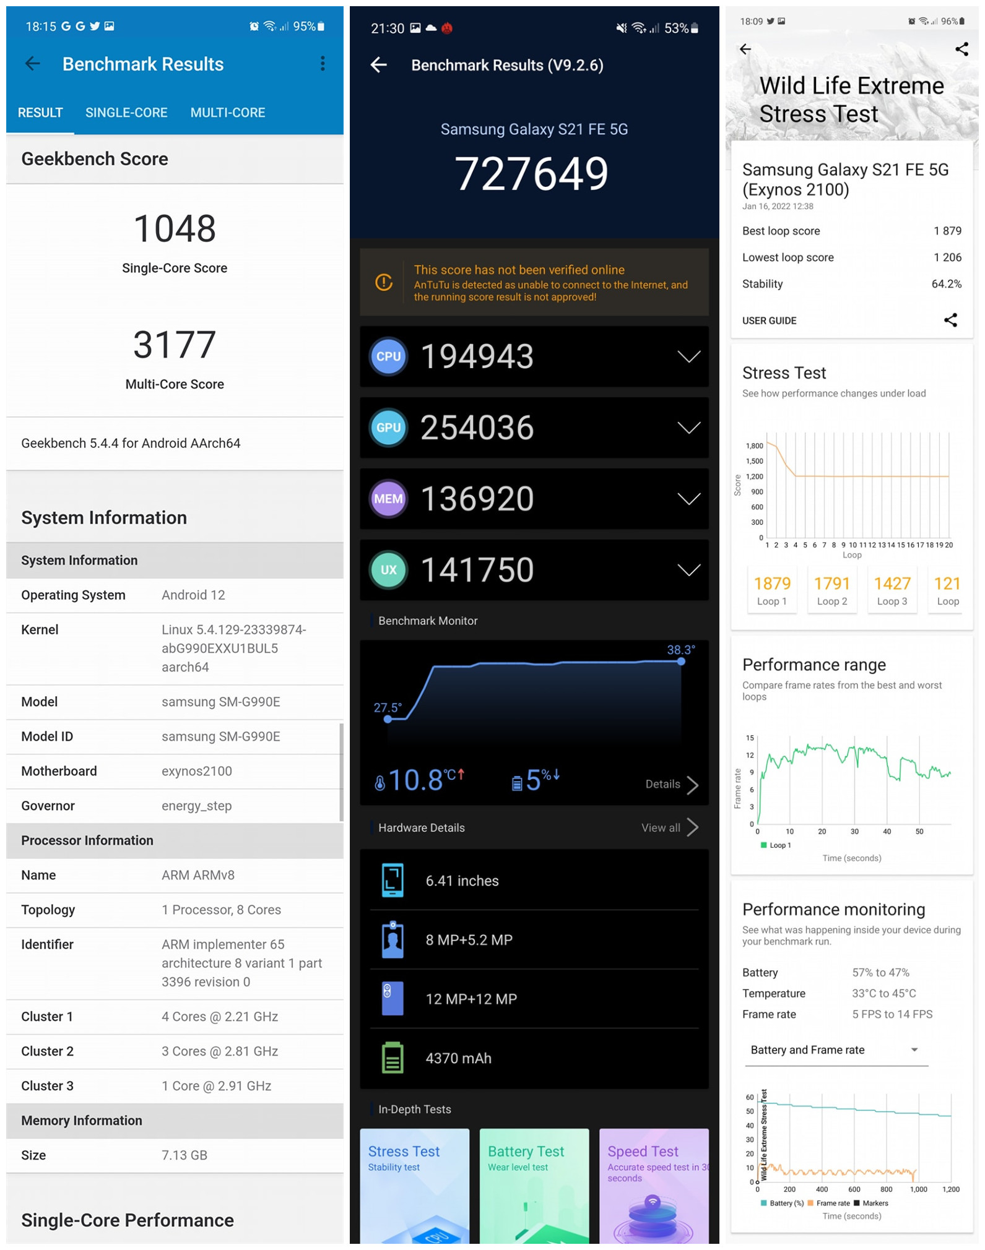This screenshot has height=1250, width=985.
Task: Expand the MEM 136920 score row
Action: pos(688,499)
